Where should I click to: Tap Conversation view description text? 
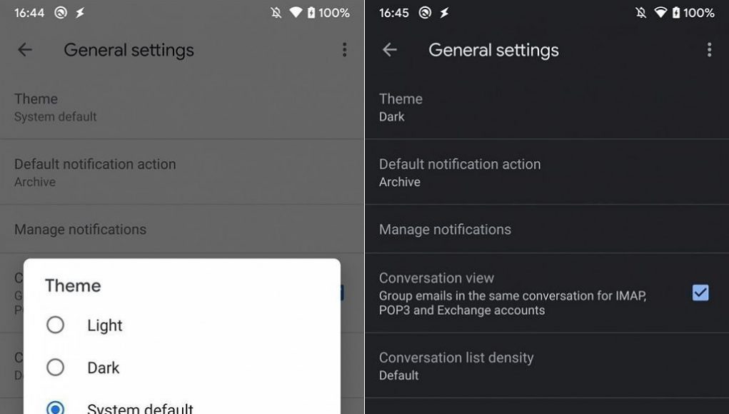pos(513,303)
